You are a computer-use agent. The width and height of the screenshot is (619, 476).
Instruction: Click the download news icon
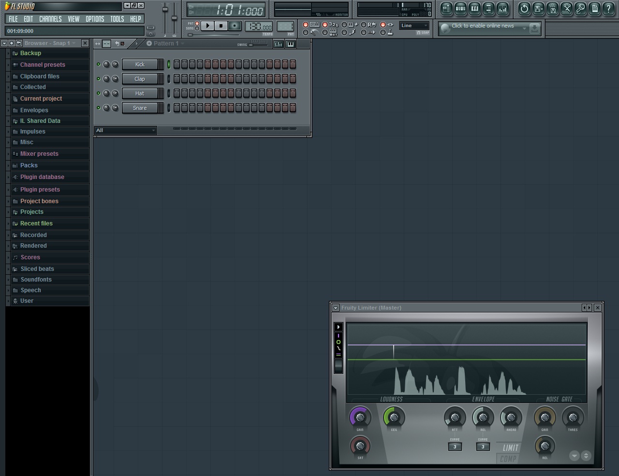click(534, 28)
